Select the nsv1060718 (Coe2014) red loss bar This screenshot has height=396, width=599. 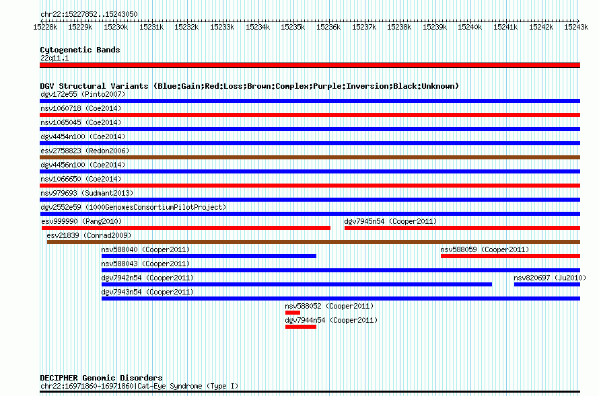(310, 115)
